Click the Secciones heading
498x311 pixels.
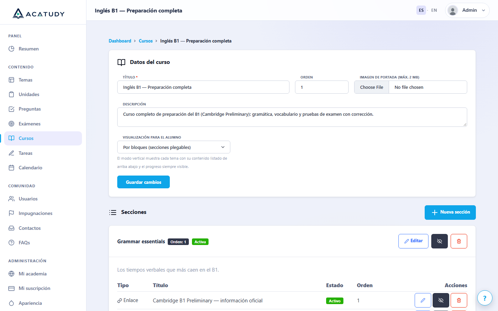[134, 212]
